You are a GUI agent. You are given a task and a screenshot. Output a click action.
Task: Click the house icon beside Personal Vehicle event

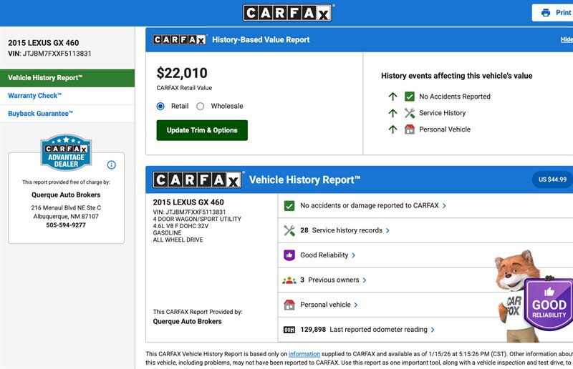pyautogui.click(x=410, y=129)
